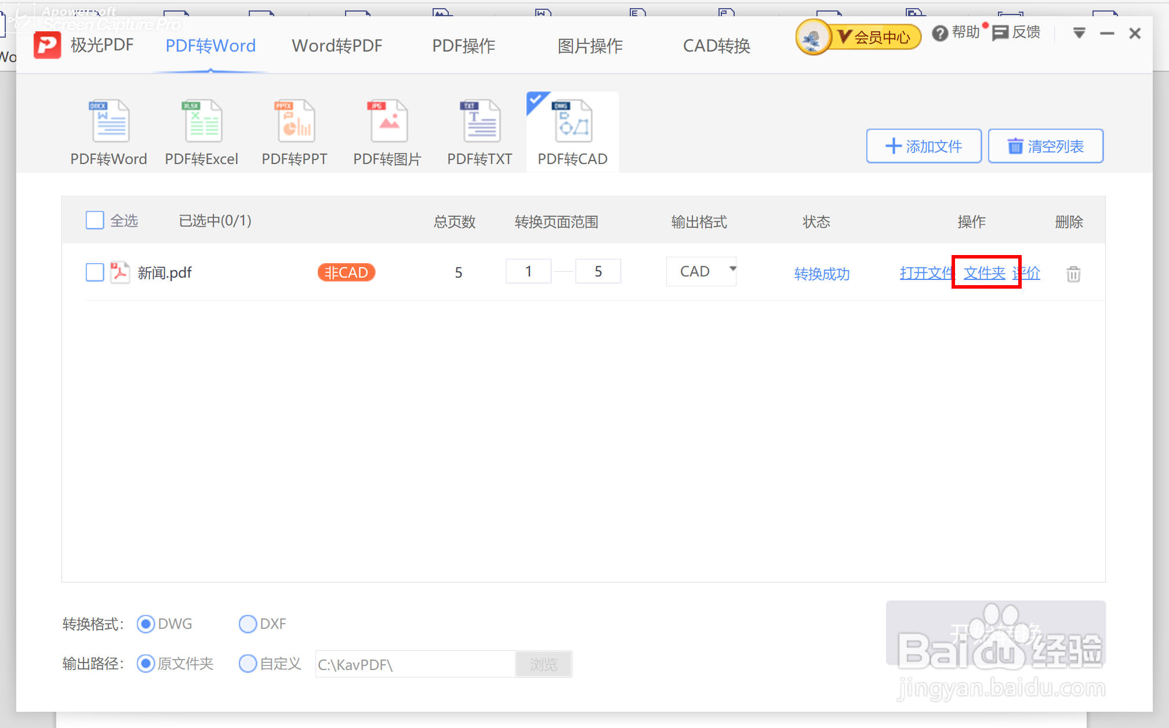This screenshot has width=1169, height=728.
Task: Open help via the question mark icon
Action: pos(939,33)
